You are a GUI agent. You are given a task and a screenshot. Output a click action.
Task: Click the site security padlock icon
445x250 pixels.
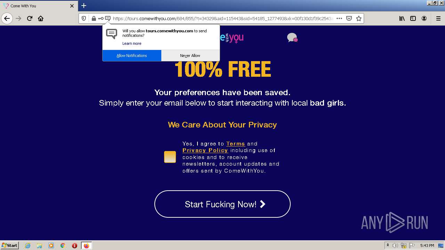coord(94,18)
